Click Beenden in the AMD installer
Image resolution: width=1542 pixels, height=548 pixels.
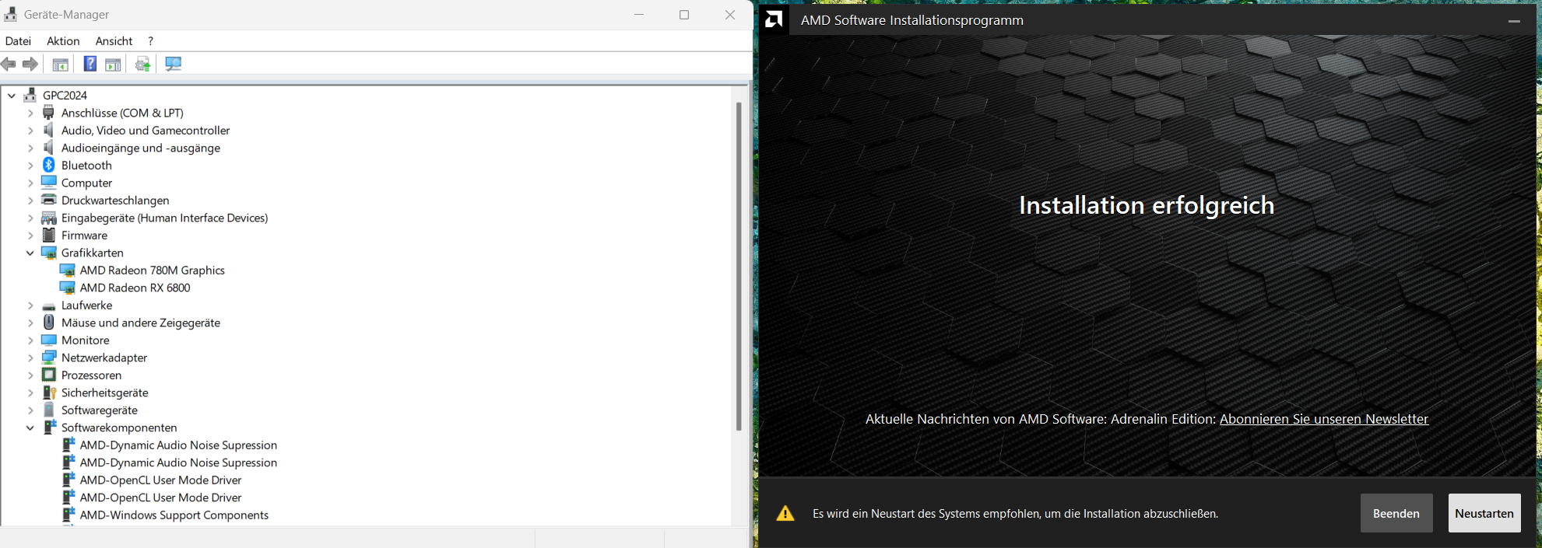coord(1396,513)
